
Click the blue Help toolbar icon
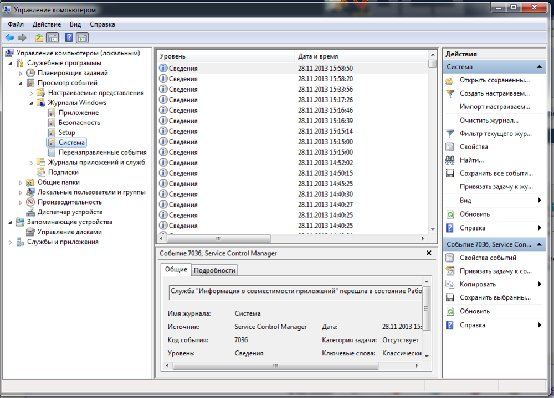point(69,38)
